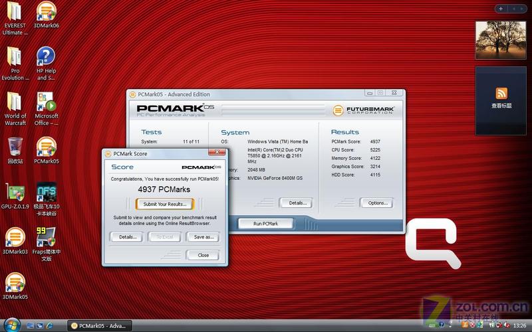This screenshot has height=332, width=532.
Task: Click the Memory Score value 4122
Action: click(375, 158)
